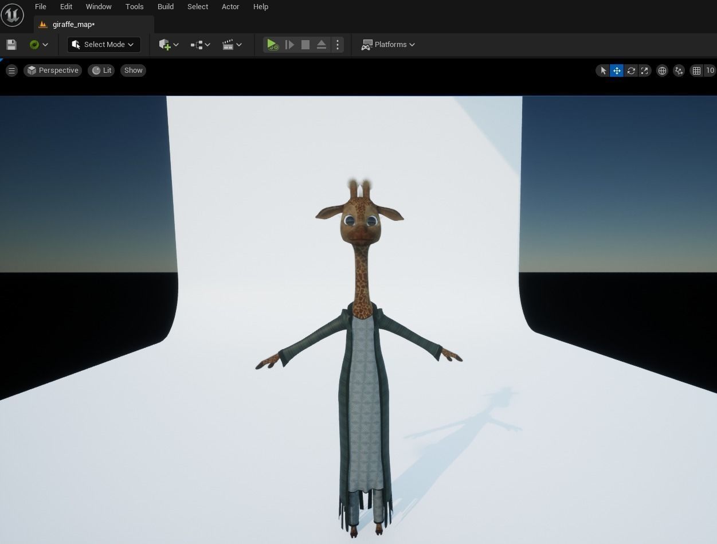The width and height of the screenshot is (717, 544).
Task: Click the Unreal Engine logo icon
Action: click(12, 14)
